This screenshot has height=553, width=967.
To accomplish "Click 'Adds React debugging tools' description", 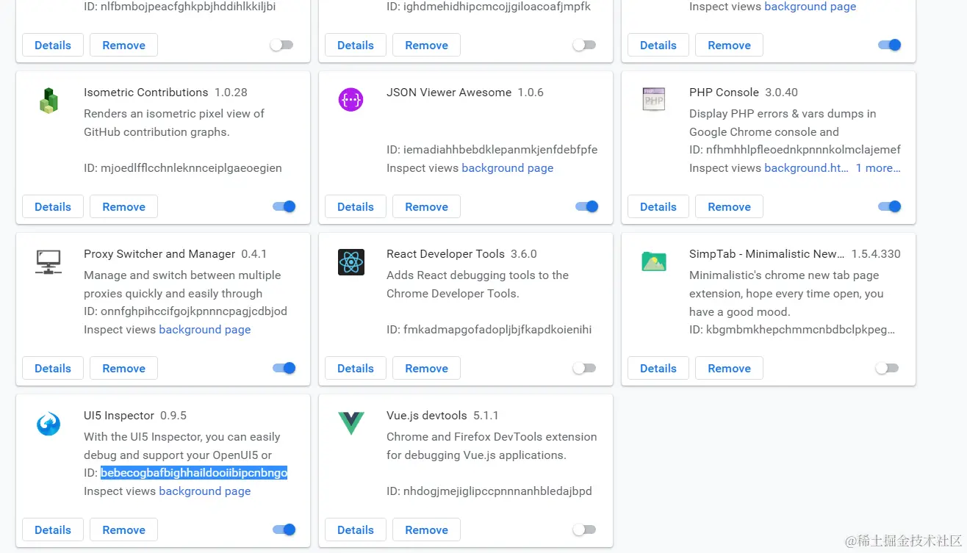I will point(478,284).
